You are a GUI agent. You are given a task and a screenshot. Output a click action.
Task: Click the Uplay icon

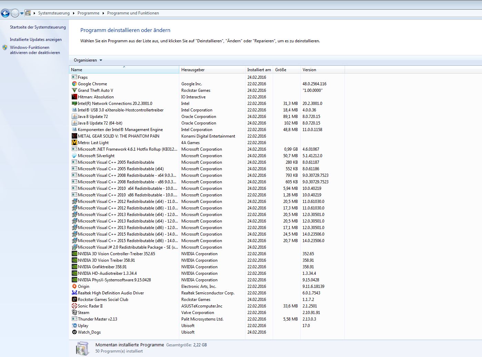click(74, 325)
